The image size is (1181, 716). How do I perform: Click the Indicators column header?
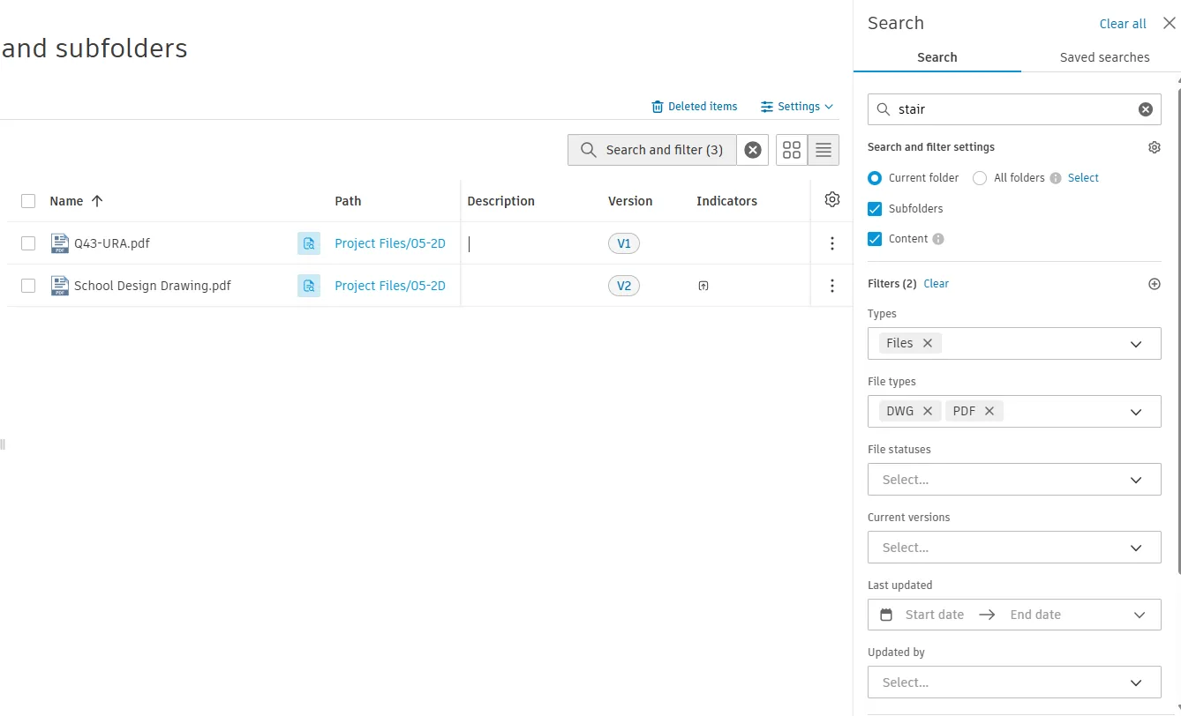726,201
